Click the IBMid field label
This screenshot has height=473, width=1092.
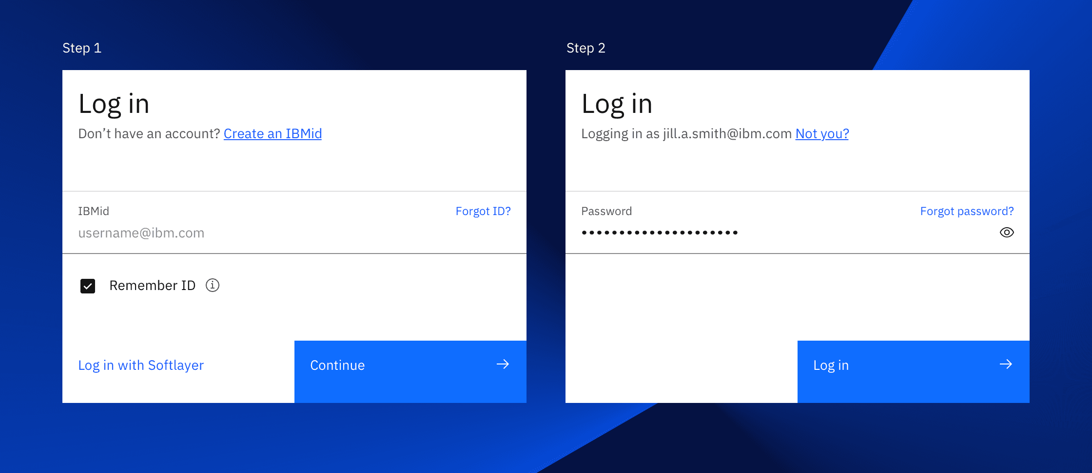click(94, 211)
